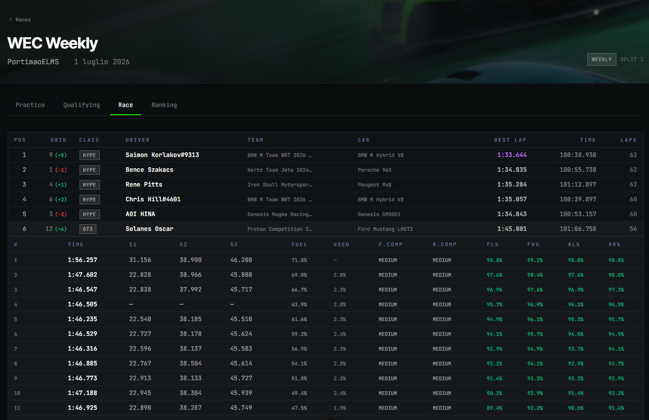Select the Race tab
The image size is (649, 420).
(x=125, y=105)
